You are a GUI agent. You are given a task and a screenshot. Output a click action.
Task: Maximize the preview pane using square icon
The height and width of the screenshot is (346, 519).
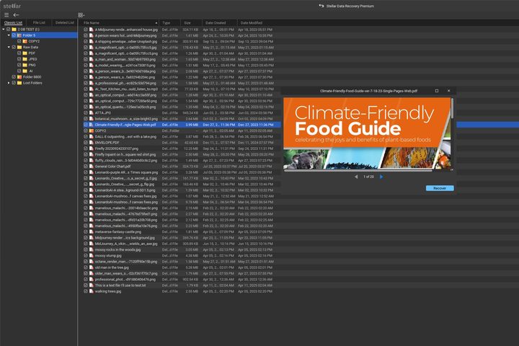coord(437,91)
